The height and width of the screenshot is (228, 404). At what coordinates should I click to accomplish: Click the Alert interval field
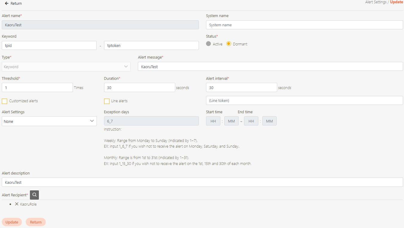pyautogui.click(x=241, y=88)
